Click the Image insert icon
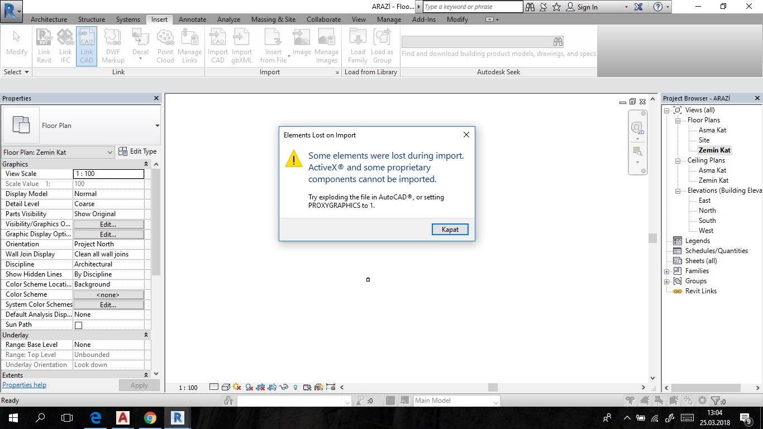This screenshot has height=429, width=763. coord(302,42)
